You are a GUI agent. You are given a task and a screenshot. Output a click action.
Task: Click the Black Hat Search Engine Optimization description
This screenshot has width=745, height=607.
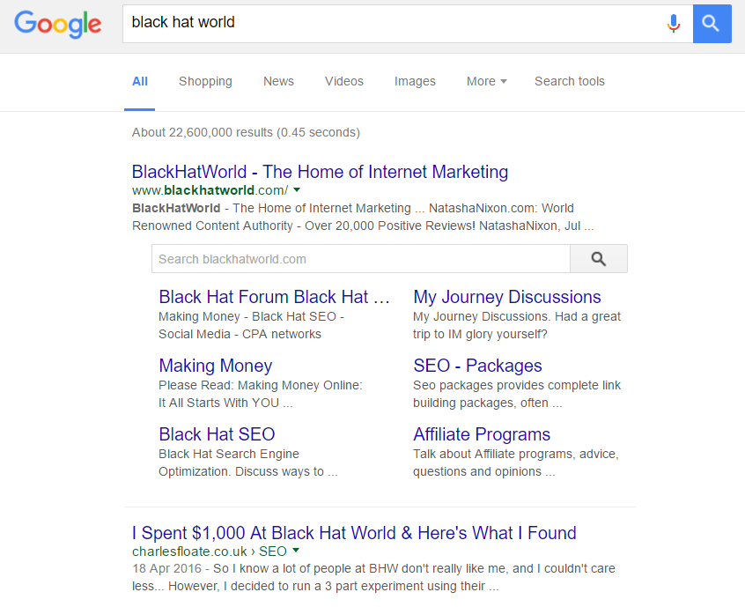(248, 463)
